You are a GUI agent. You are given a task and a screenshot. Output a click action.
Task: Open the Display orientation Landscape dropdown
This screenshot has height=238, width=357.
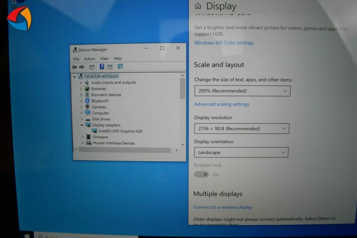pos(241,152)
